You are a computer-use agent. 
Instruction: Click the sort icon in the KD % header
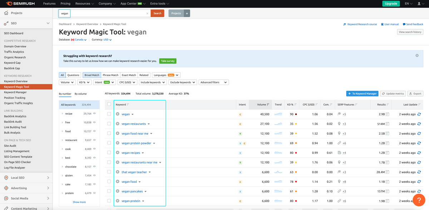[x=296, y=105]
